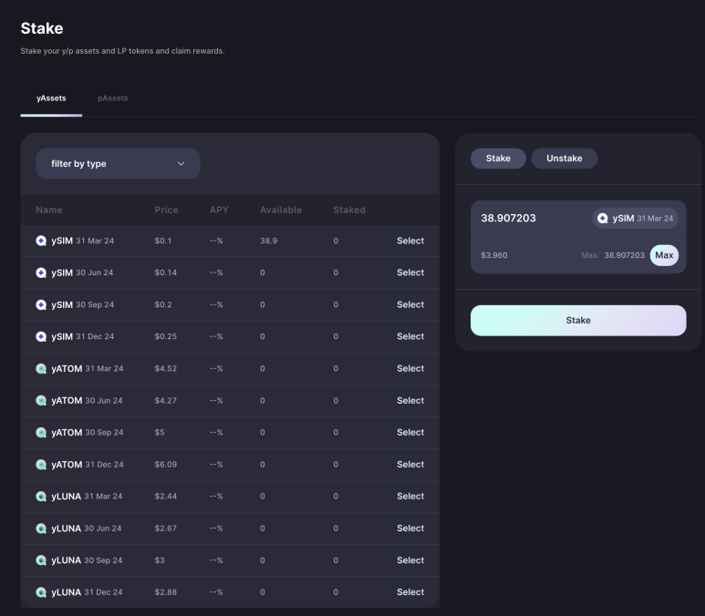Click the ySIM 30 Jun 24 token icon
The width and height of the screenshot is (705, 616).
tap(41, 272)
